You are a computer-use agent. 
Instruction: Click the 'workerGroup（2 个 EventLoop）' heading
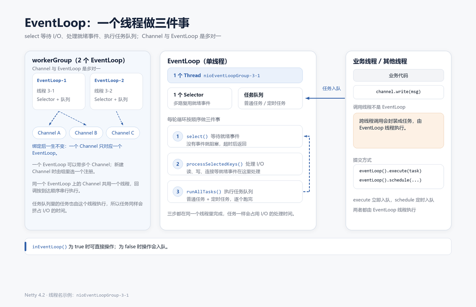point(79,60)
